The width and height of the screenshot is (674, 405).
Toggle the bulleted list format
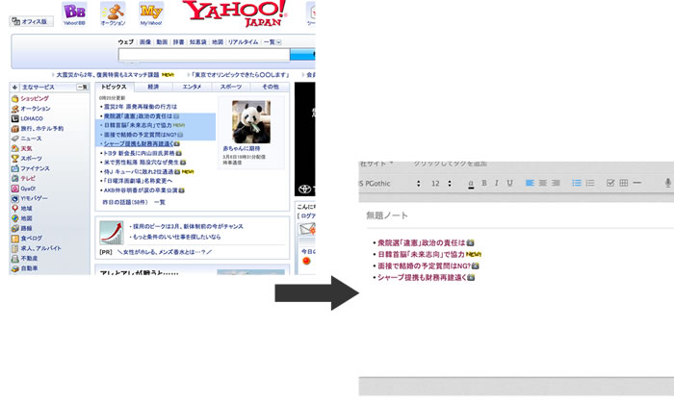[x=575, y=183]
